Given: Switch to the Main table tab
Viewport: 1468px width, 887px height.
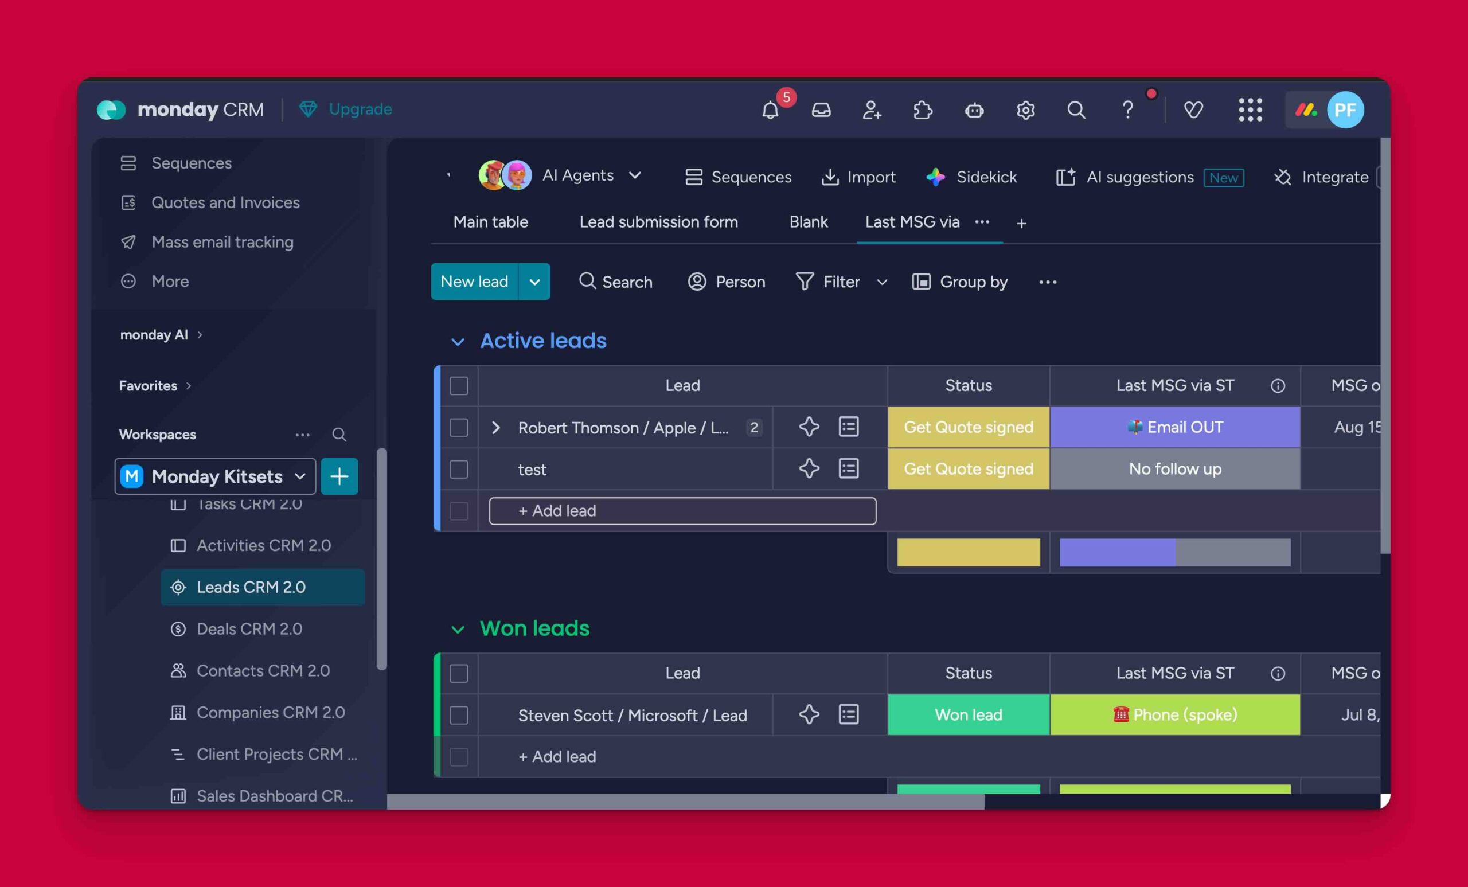Looking at the screenshot, I should [490, 222].
